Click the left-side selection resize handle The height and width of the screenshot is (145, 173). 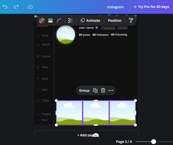click(56, 113)
